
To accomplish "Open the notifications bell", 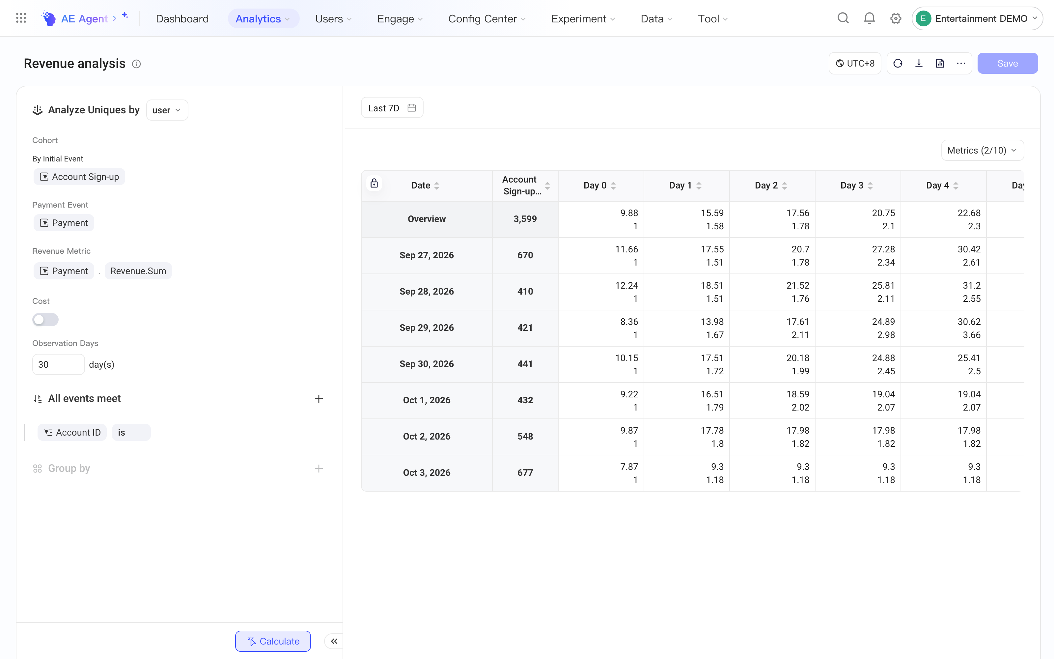I will tap(869, 18).
